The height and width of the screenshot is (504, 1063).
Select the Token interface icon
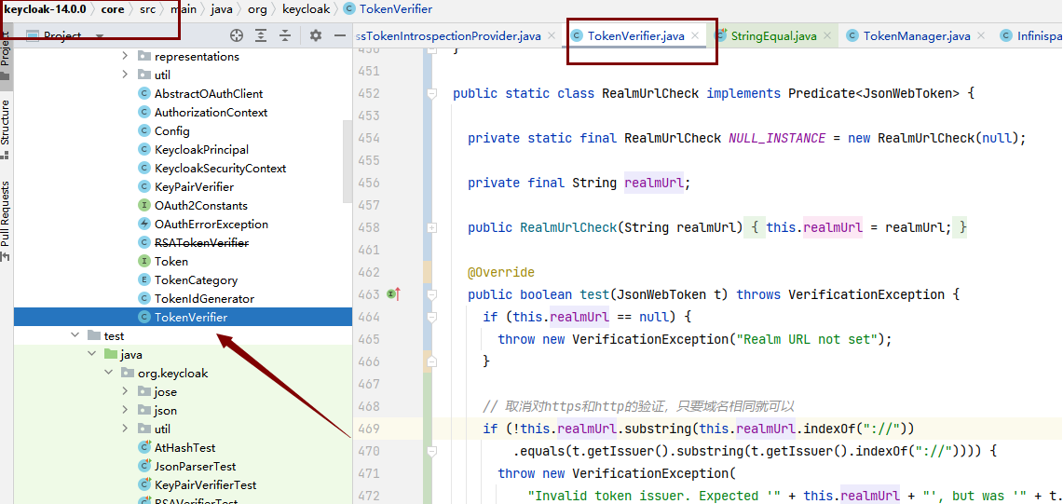(143, 261)
